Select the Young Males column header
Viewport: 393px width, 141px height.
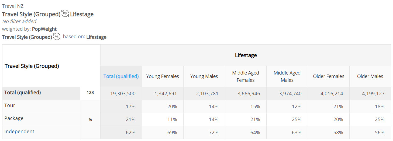tap(204, 76)
